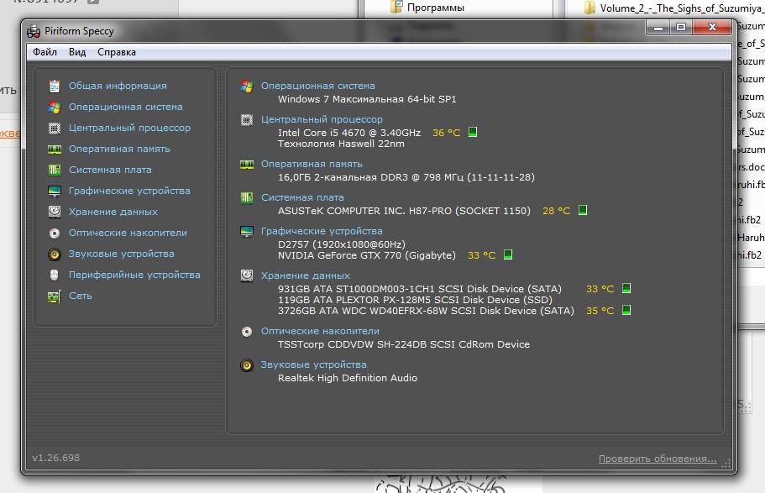This screenshot has width=765, height=493.
Task: Select Периферийные устройства in the sidebar
Action: [x=134, y=275]
